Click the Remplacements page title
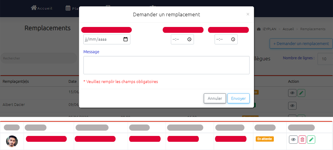This screenshot has width=333, height=150. 48,28
